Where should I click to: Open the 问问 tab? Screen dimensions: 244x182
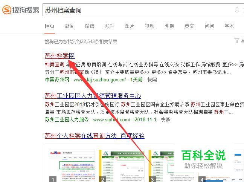[x=209, y=26]
